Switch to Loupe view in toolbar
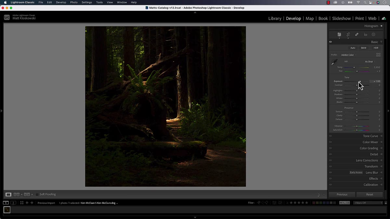The width and height of the screenshot is (390, 219). (8, 194)
